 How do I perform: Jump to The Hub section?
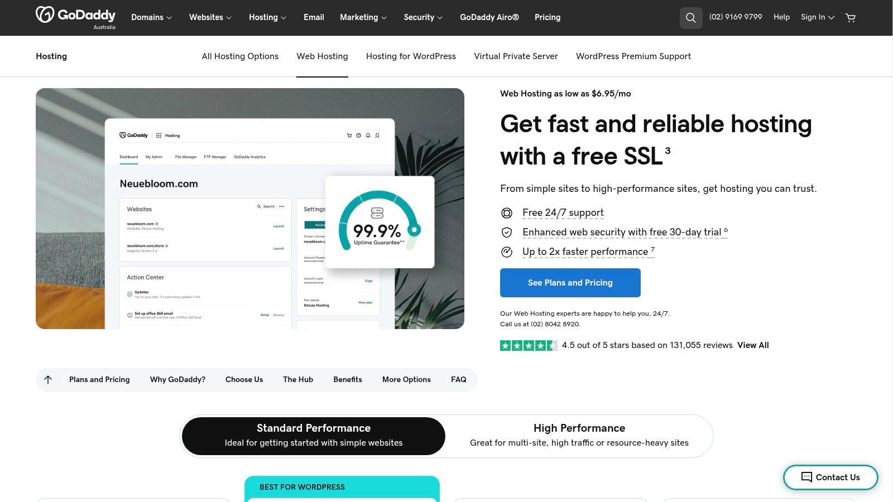298,380
